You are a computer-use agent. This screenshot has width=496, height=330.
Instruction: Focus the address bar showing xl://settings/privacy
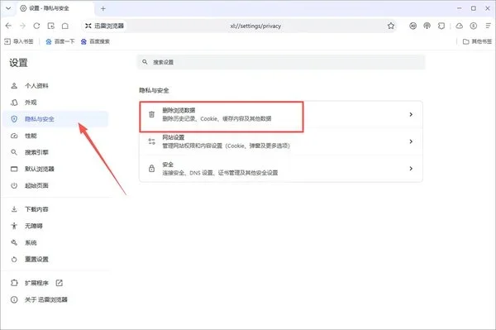(x=255, y=26)
